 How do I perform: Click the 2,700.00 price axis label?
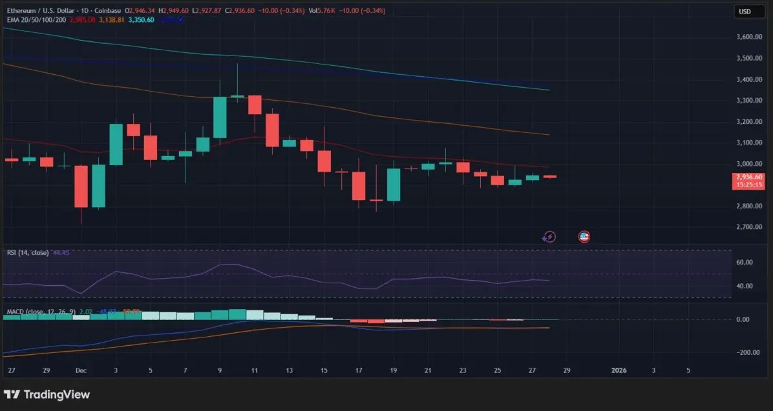(749, 227)
